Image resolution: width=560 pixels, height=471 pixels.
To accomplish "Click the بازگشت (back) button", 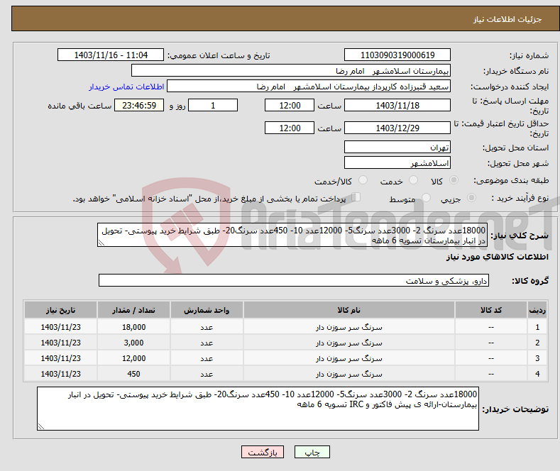I will click(263, 452).
